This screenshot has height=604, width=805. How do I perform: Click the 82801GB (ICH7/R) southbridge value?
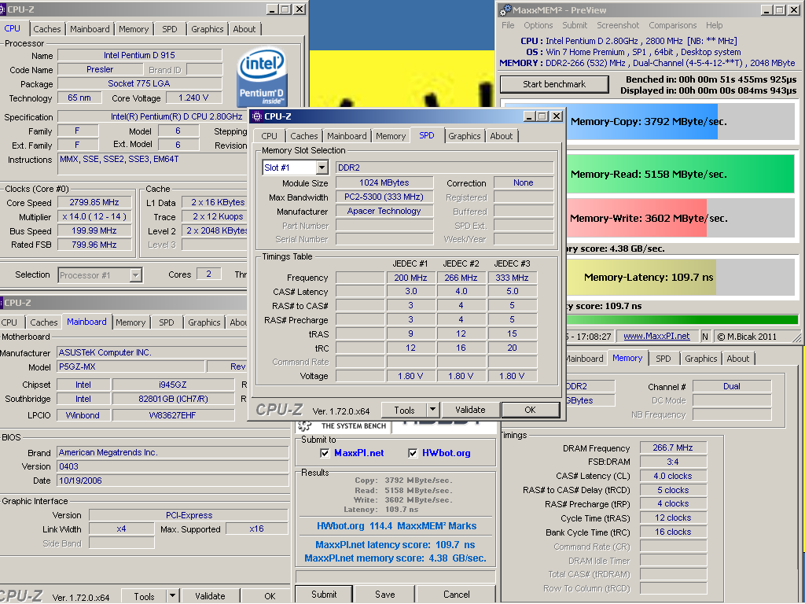pyautogui.click(x=172, y=399)
